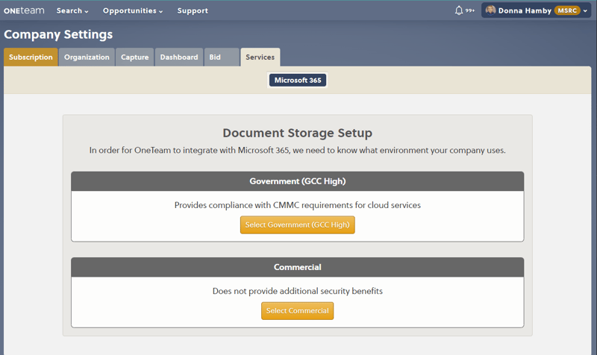Image resolution: width=597 pixels, height=355 pixels.
Task: Switch to the Dashboard tab
Action: point(179,57)
